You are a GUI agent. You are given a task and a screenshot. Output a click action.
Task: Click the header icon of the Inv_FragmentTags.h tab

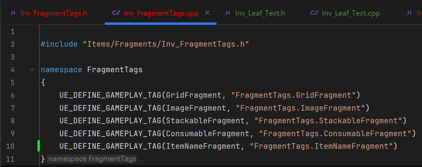[13, 13]
